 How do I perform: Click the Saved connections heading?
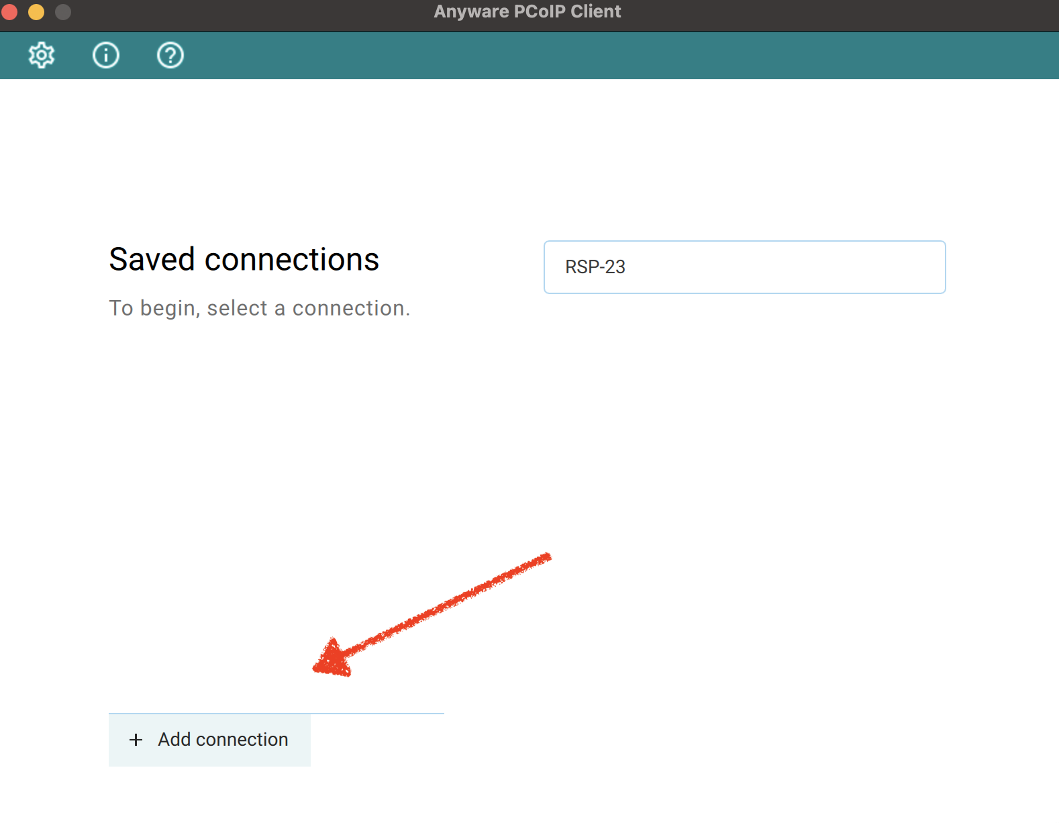[x=244, y=260]
